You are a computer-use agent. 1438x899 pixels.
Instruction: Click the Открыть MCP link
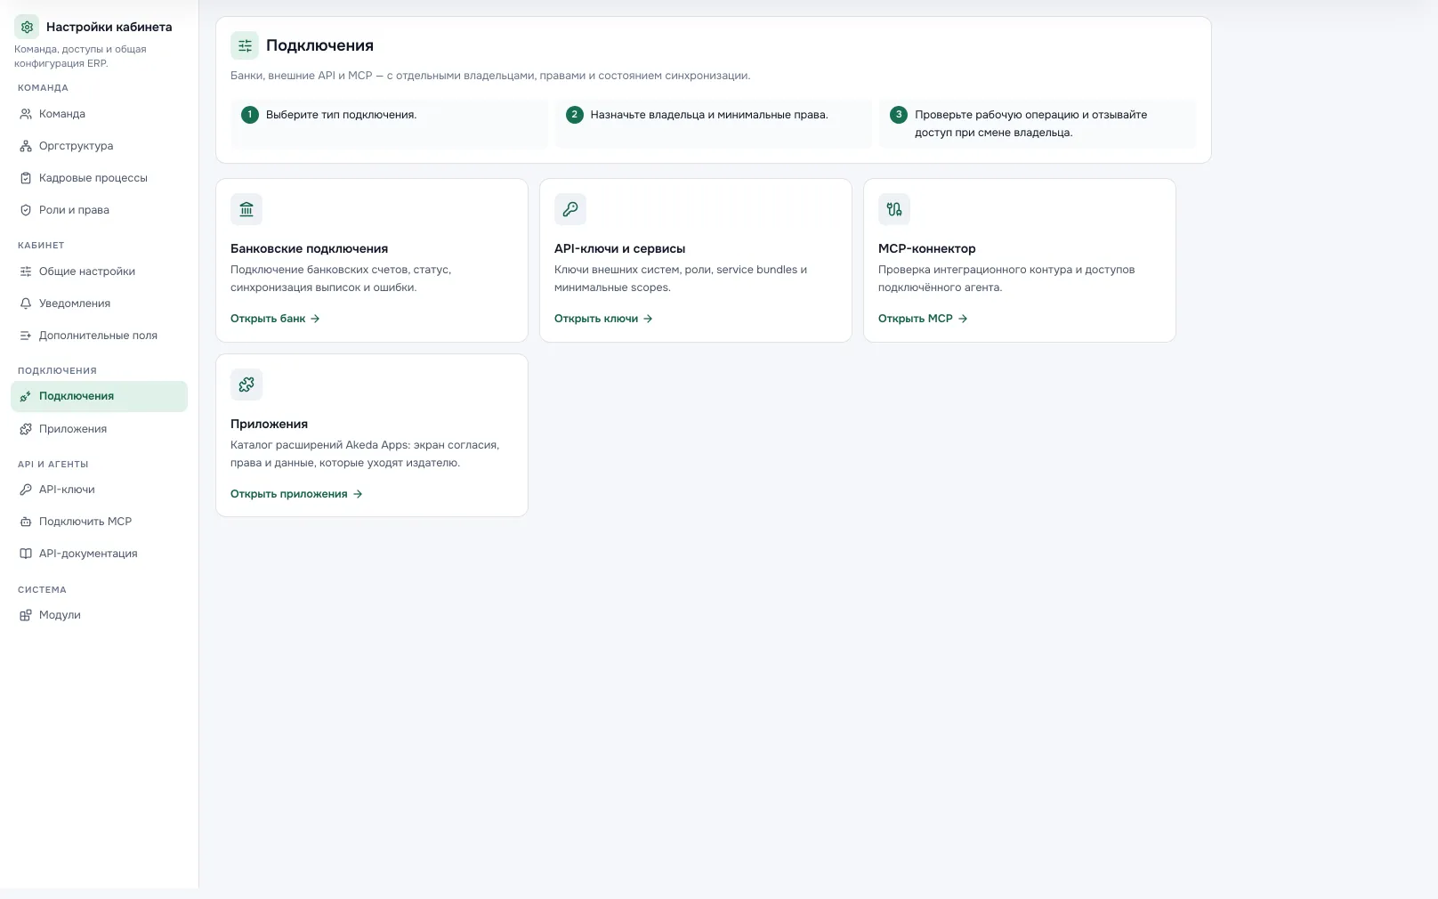tap(923, 319)
